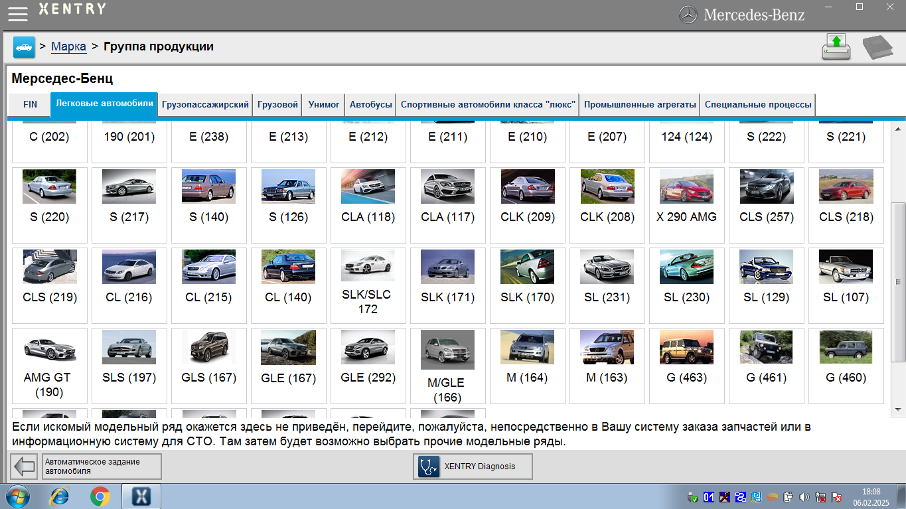This screenshot has width=906, height=509.
Task: Click the blue car vehicle-selection icon
Action: point(24,47)
